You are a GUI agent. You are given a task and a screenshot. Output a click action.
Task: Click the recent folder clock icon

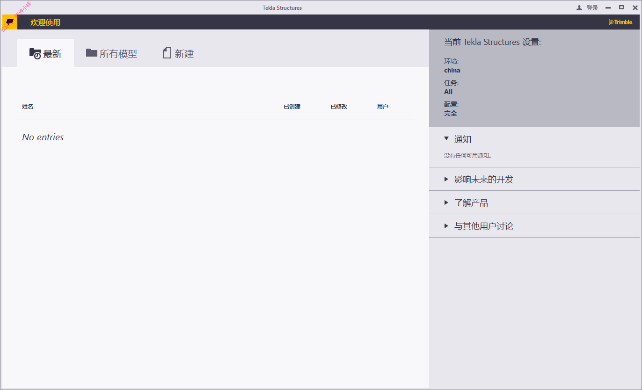(35, 53)
